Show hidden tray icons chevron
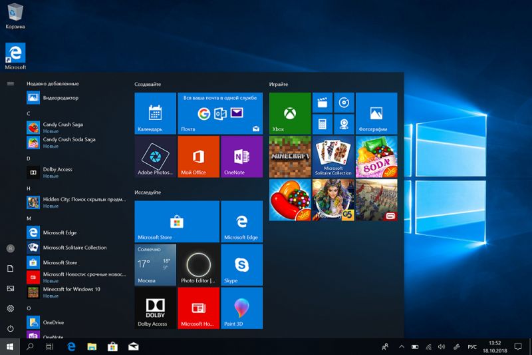This screenshot has height=355, width=532. point(402,347)
